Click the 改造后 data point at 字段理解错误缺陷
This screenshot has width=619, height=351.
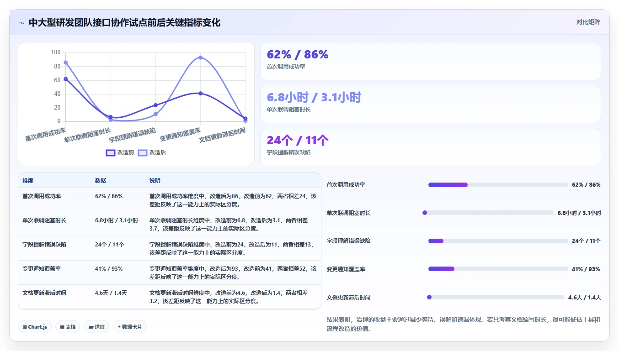(x=155, y=114)
